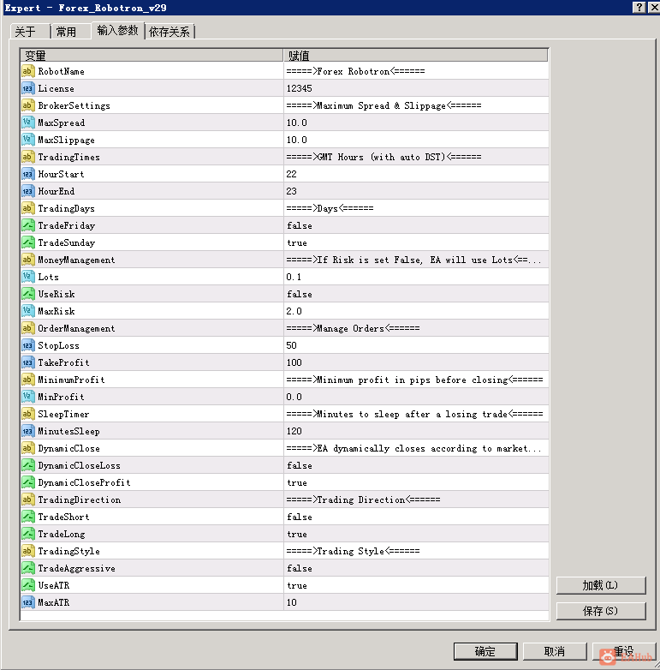This screenshot has height=670, width=660.
Task: Click the integer icon beside HourStart
Action: [27, 174]
